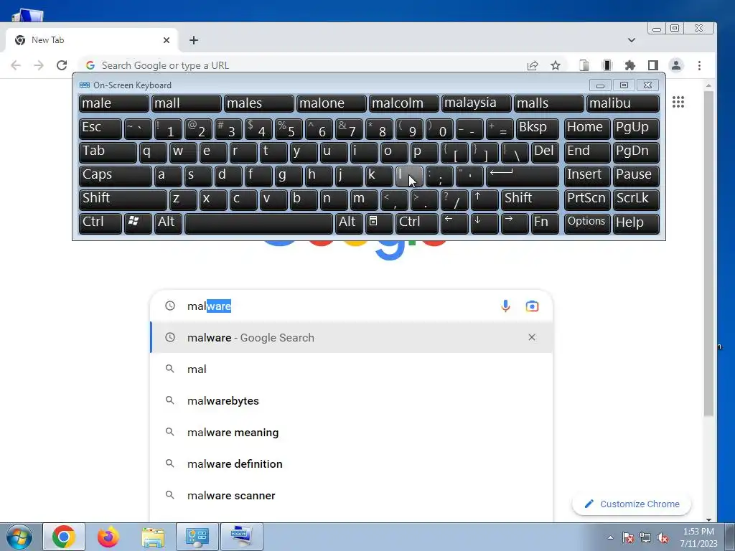This screenshot has width=735, height=551.
Task: Search by image with camera icon
Action: 532,306
